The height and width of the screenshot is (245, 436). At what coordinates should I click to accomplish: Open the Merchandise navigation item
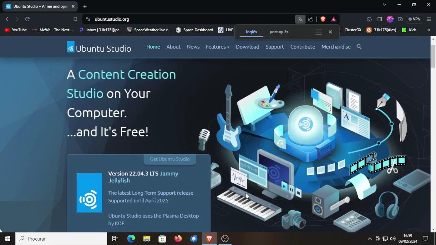coord(336,47)
